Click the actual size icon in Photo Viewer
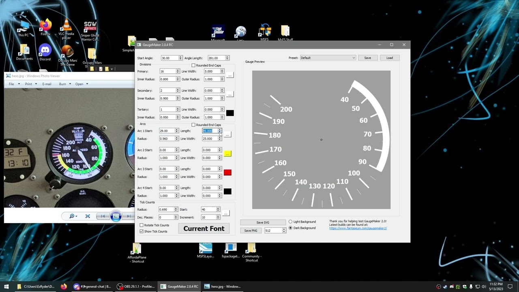519x292 pixels. (88, 216)
